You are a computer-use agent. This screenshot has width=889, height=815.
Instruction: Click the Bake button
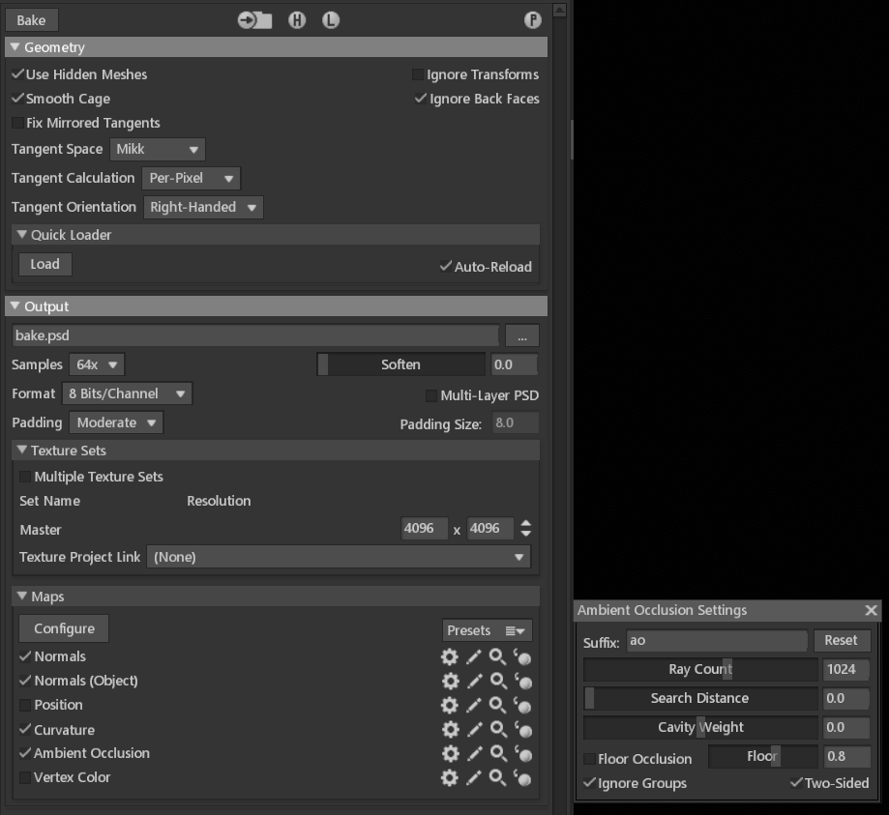(x=32, y=20)
